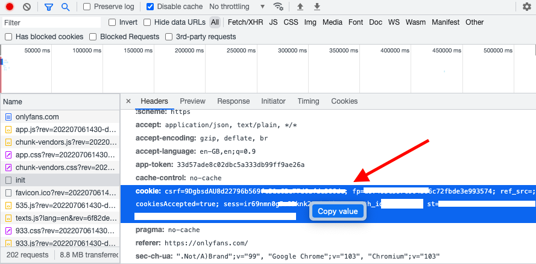Select chunk-vendors.js request row
536x264 pixels.
(60, 142)
